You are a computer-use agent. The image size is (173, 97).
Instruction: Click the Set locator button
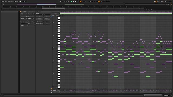[x=146, y=8]
